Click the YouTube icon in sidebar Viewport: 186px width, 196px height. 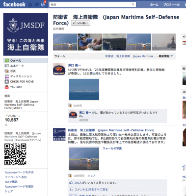7,87
